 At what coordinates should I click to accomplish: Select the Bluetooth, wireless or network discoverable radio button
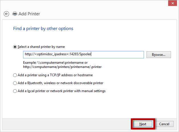click(x=15, y=83)
